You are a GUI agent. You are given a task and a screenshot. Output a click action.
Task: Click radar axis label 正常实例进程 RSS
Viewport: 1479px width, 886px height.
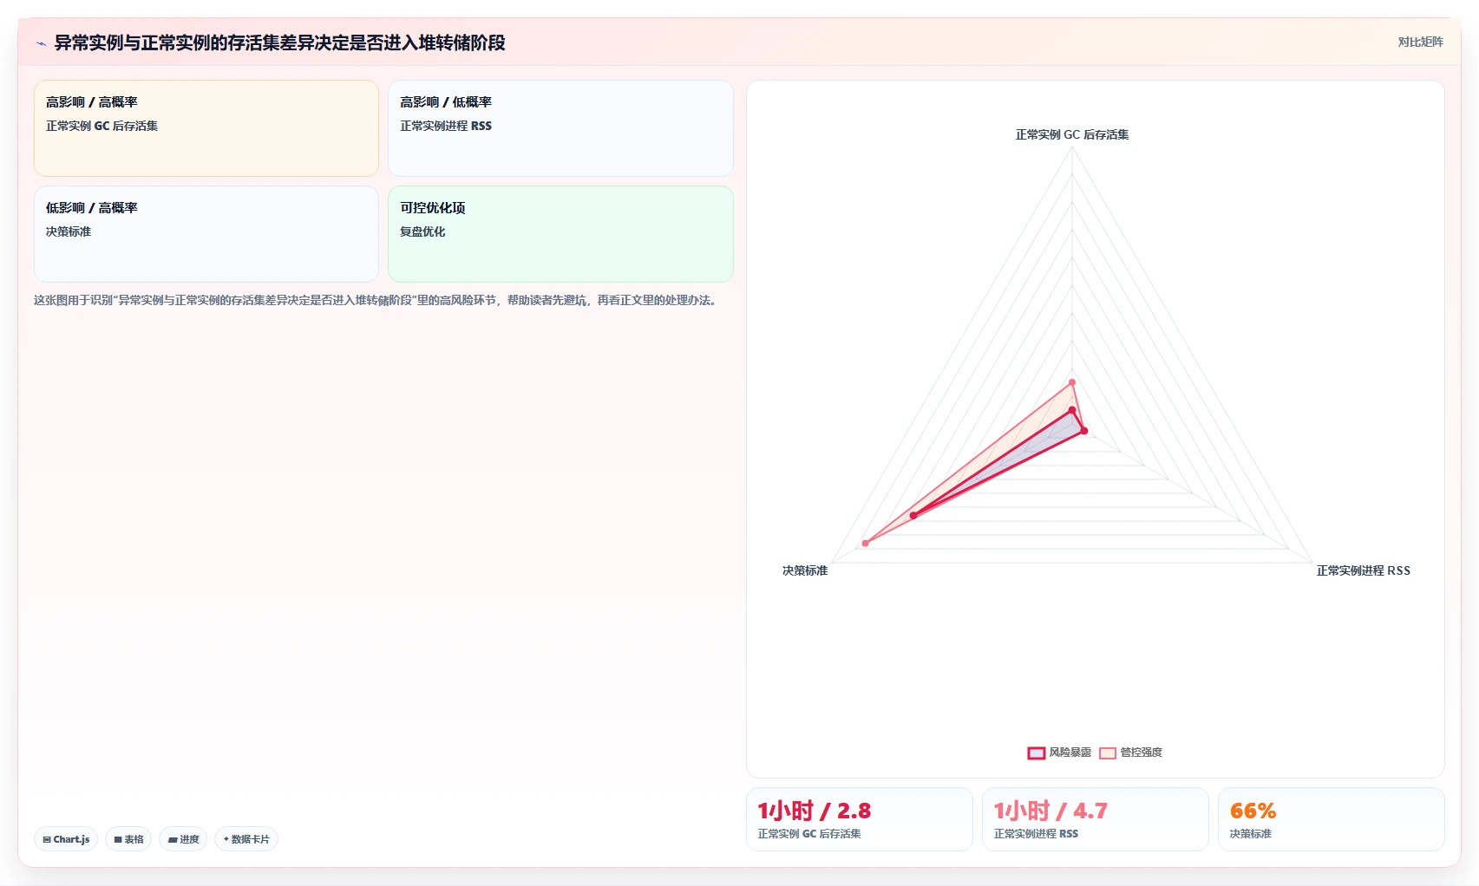1363,570
